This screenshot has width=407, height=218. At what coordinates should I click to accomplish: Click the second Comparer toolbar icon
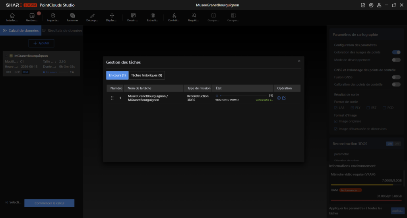[x=233, y=15]
